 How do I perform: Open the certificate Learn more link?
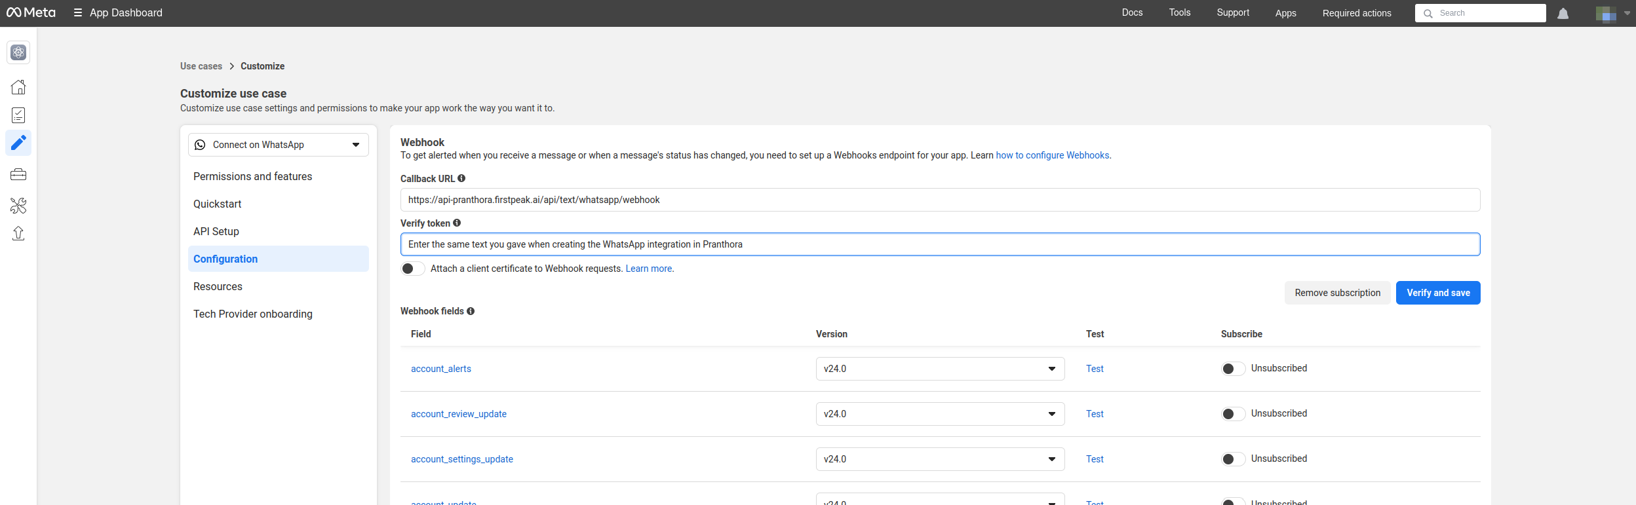(x=649, y=269)
